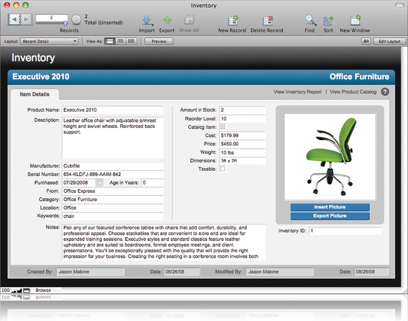Select the Item Details tab
408x321 pixels.
(35, 94)
